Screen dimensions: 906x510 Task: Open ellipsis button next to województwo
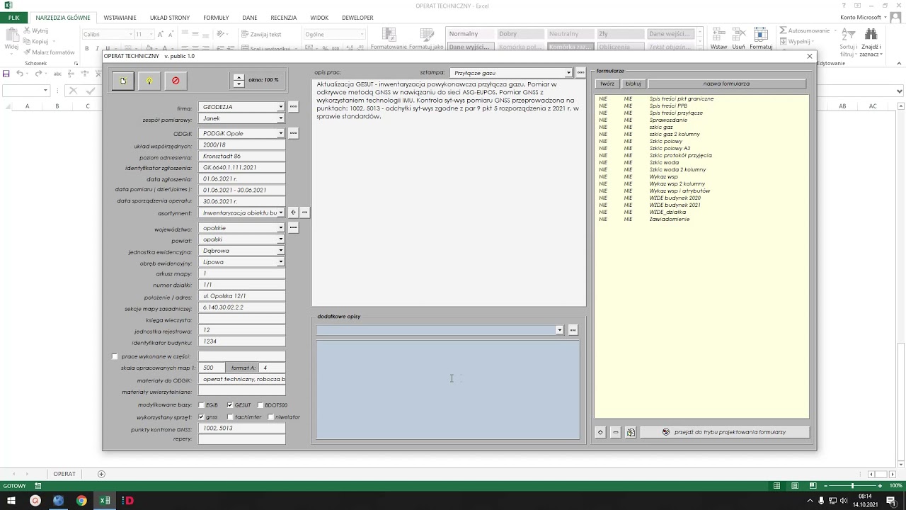[x=293, y=228]
